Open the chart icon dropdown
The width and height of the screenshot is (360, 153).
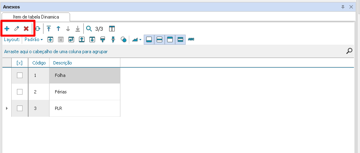pyautogui.click(x=137, y=39)
